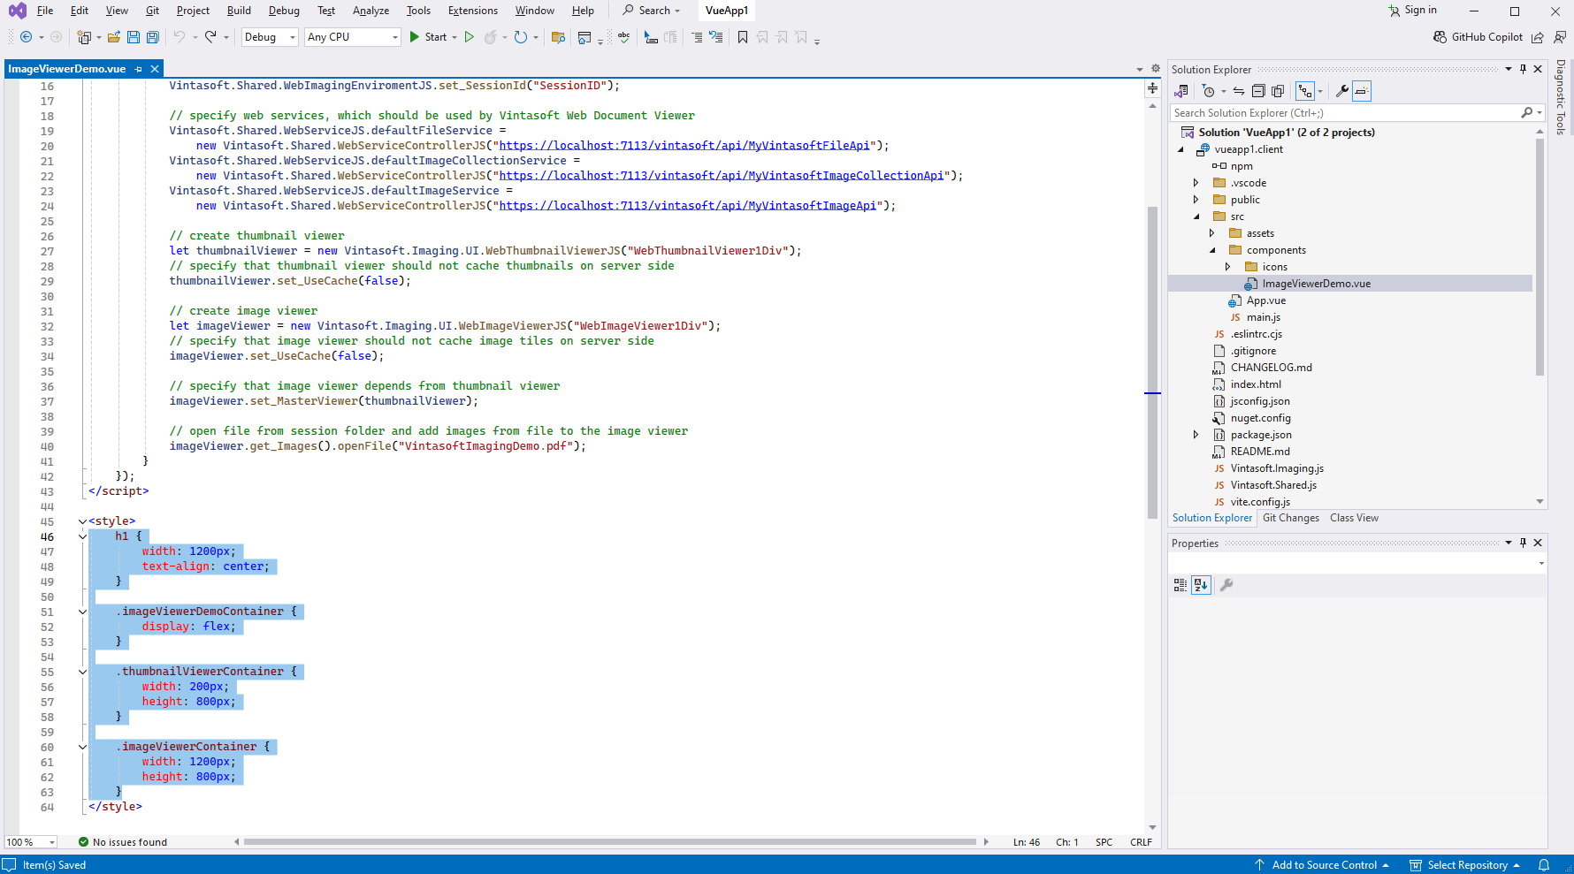This screenshot has height=874, width=1574.
Task: Select App.vue in Solution Explorer
Action: 1265,300
